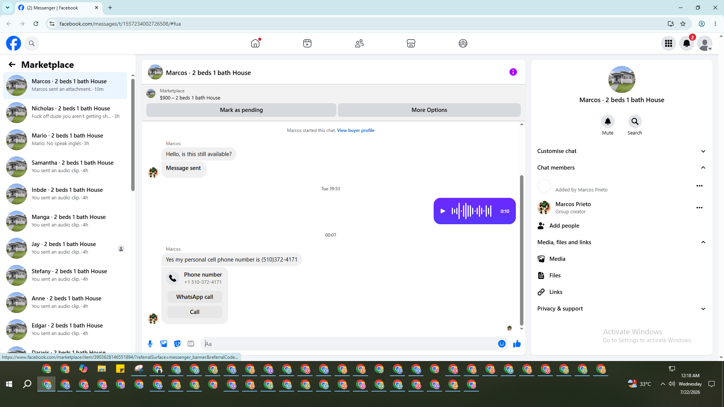The height and width of the screenshot is (407, 724).
Task: Open Facebook search magnifier
Action: pyautogui.click(x=32, y=43)
